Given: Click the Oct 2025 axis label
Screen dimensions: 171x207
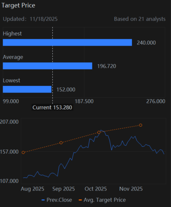Looking at the screenshot, I should point(95,189).
